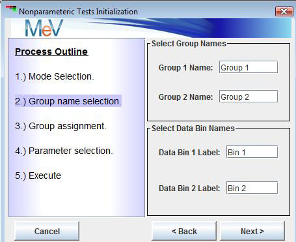Select the Parameter selection outline step
Screen dimensions: 296x242
click(x=64, y=151)
